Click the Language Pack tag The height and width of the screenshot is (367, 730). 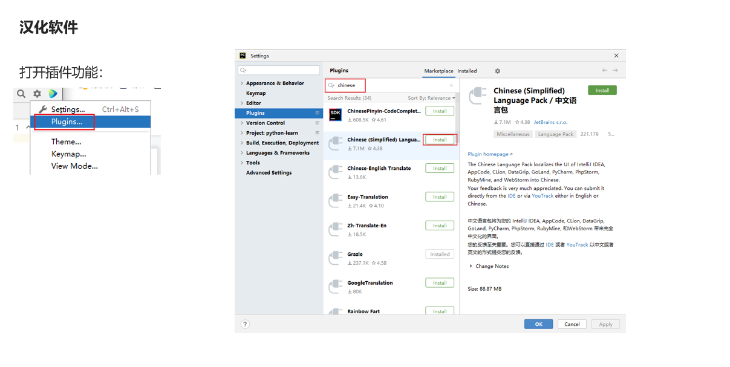click(556, 134)
